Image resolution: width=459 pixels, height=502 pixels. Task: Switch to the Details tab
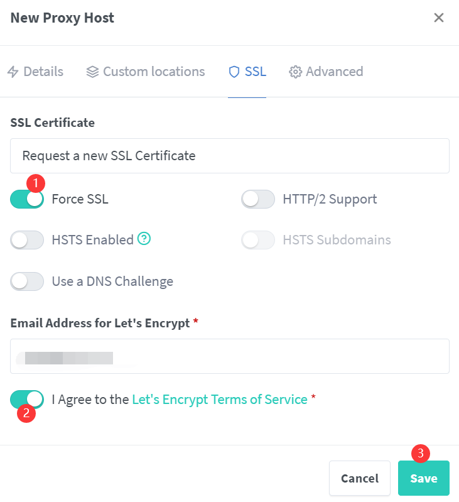pos(35,72)
